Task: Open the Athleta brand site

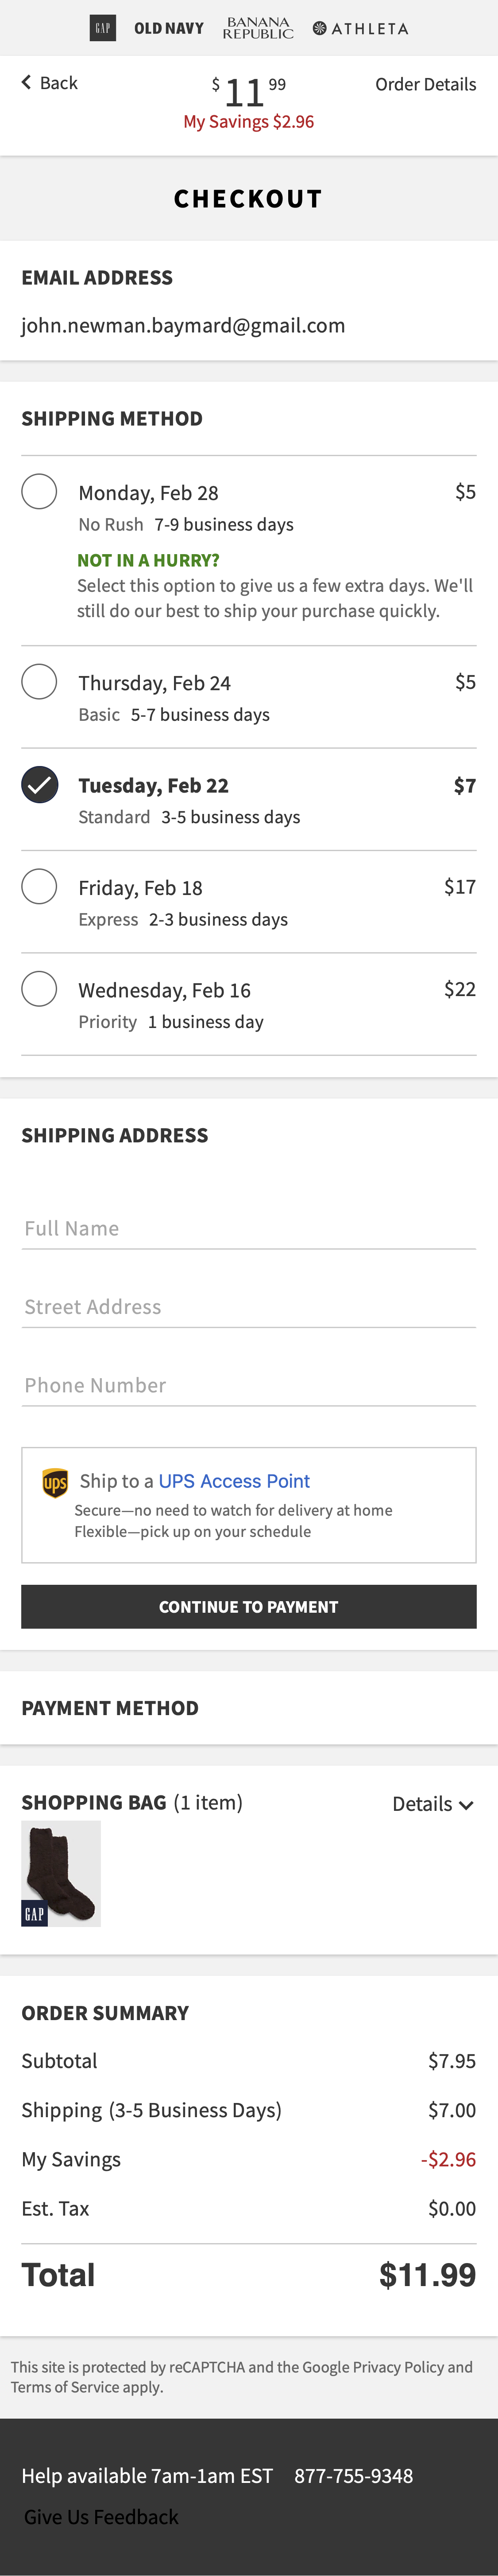Action: click(360, 28)
